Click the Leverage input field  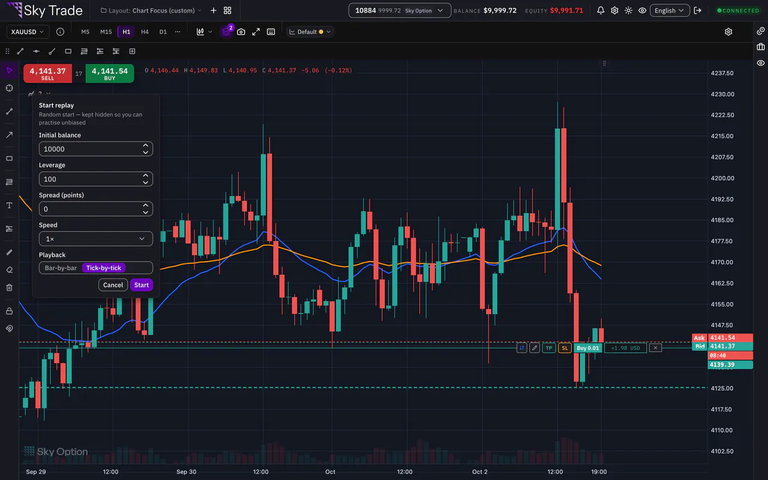coord(96,179)
